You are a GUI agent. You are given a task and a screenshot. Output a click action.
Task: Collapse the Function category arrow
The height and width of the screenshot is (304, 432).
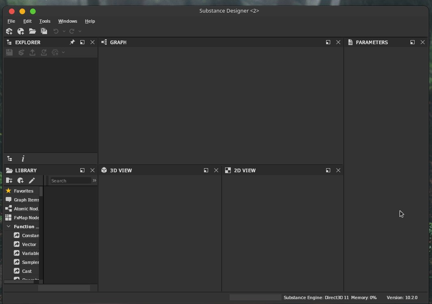point(9,226)
